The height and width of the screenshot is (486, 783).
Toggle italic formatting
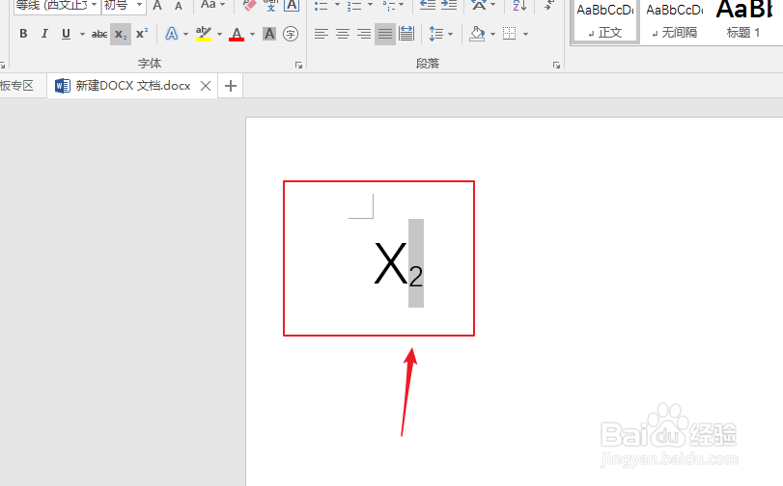click(44, 34)
